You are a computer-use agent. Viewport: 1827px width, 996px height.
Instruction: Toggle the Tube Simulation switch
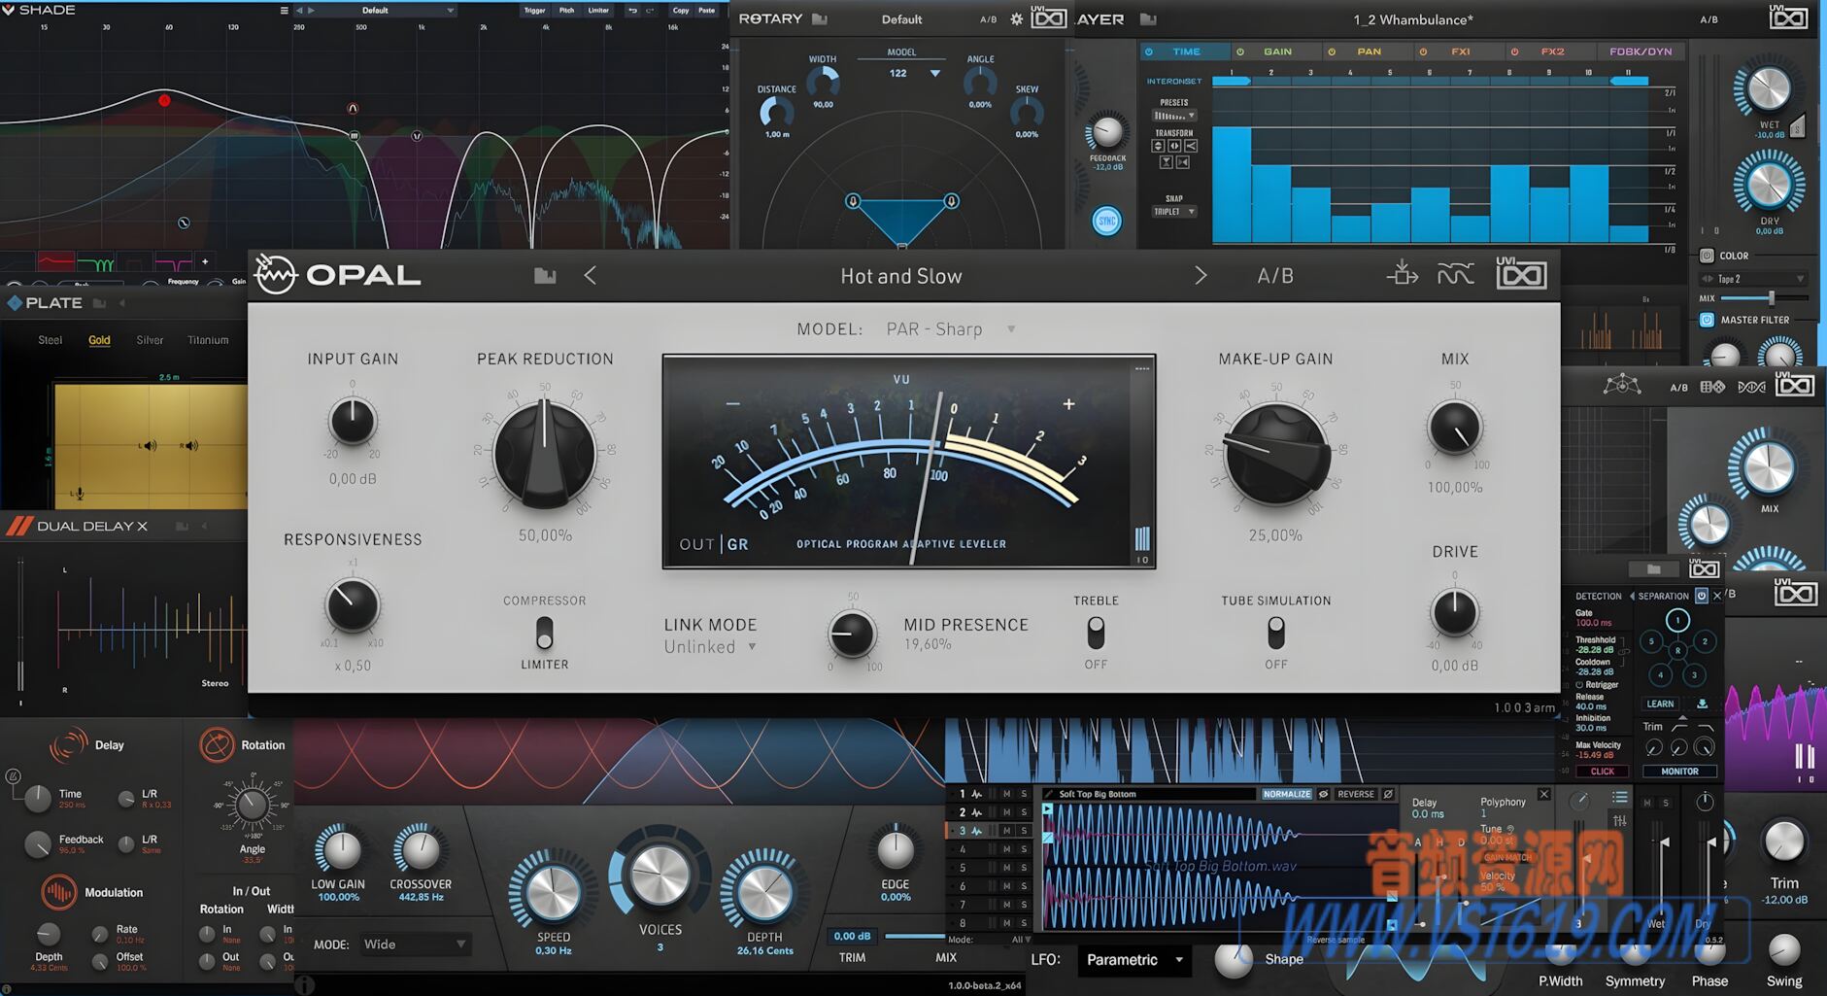[x=1276, y=633]
